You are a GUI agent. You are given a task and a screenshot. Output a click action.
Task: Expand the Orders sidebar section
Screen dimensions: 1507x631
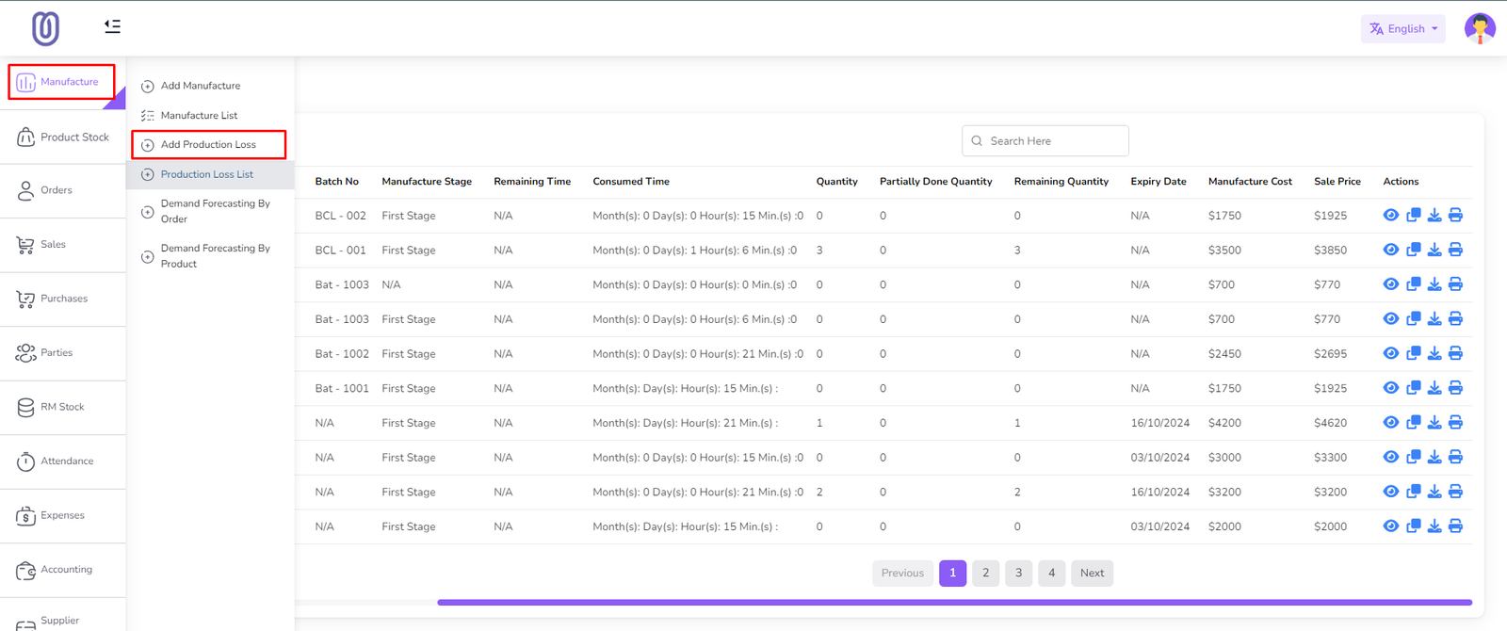click(57, 190)
